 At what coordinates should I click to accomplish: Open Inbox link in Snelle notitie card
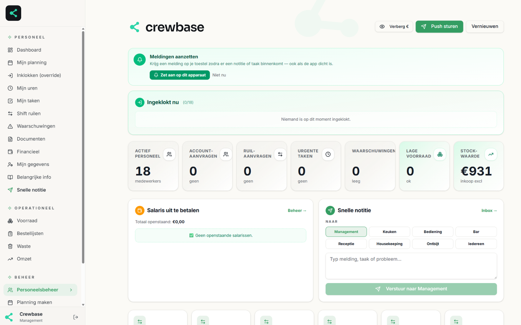[x=489, y=211]
